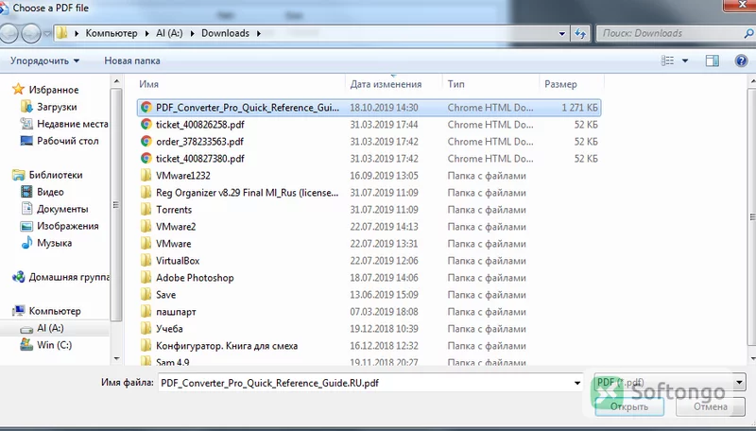Go back with the back arrow

click(x=9, y=33)
